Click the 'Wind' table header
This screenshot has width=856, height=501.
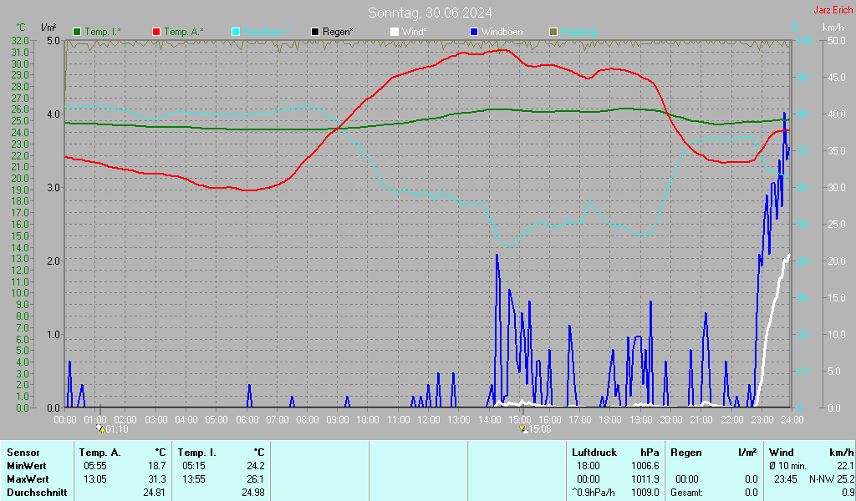pyautogui.click(x=782, y=453)
